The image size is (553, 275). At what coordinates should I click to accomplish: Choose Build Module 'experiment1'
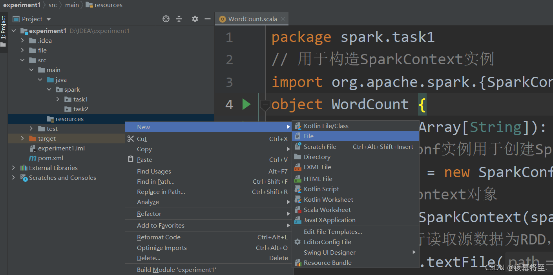pyautogui.click(x=208, y=270)
